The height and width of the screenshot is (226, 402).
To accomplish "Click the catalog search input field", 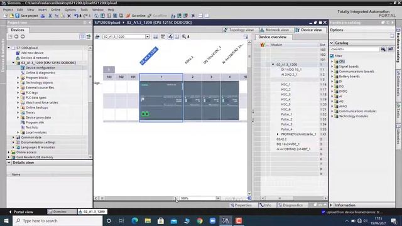I will click(x=355, y=49).
